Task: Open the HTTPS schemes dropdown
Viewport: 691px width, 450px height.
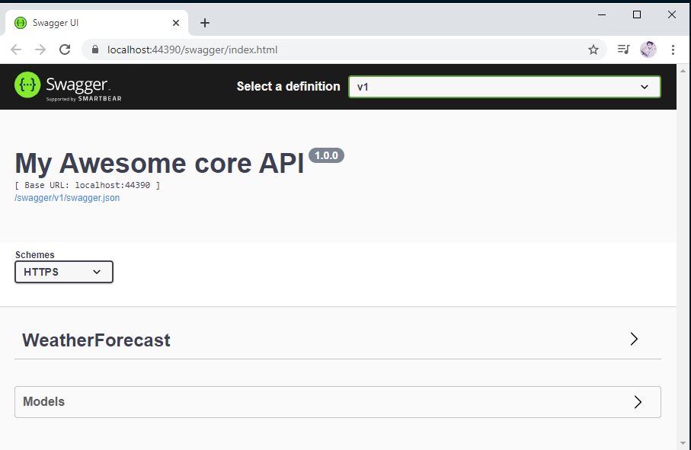Action: coord(64,272)
